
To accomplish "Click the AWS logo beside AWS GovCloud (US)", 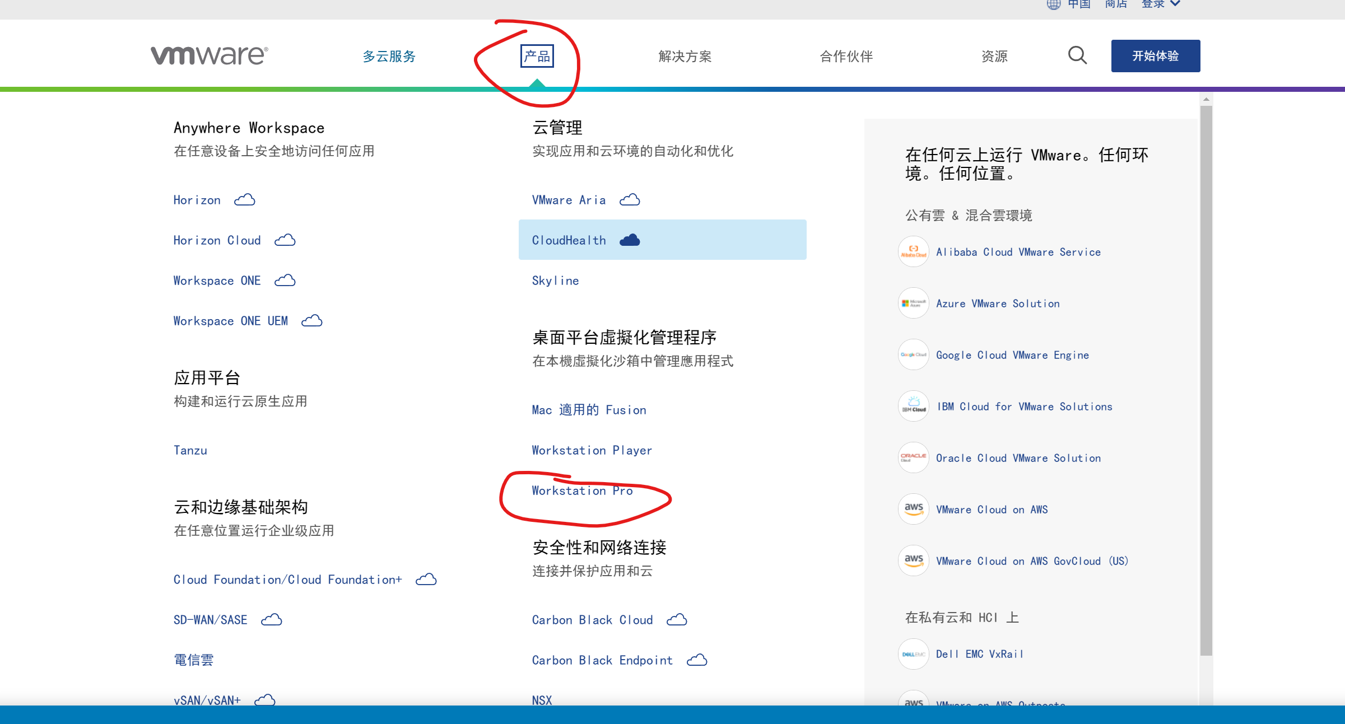I will pyautogui.click(x=913, y=561).
